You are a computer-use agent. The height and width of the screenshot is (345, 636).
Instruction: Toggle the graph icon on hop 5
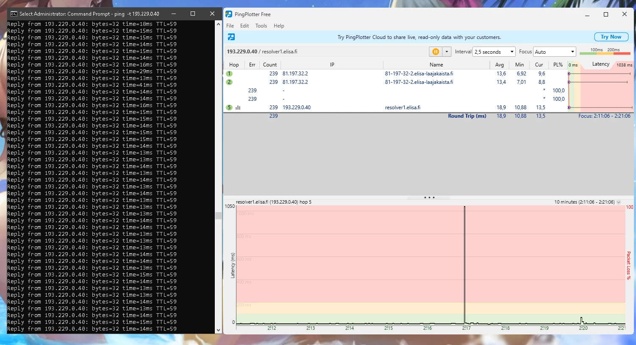click(x=238, y=108)
